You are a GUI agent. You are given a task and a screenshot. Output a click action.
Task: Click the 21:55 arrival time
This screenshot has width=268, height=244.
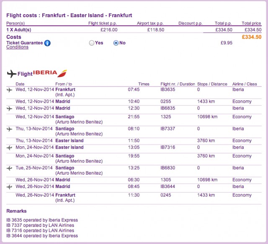(134, 117)
